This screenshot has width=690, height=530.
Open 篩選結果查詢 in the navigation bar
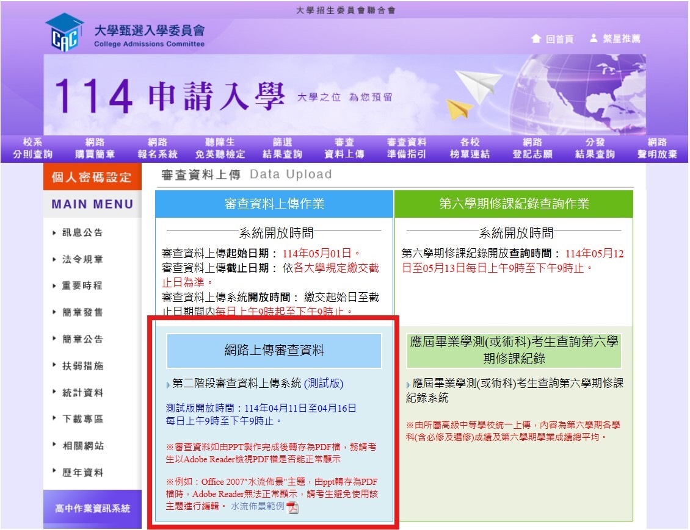coord(282,148)
